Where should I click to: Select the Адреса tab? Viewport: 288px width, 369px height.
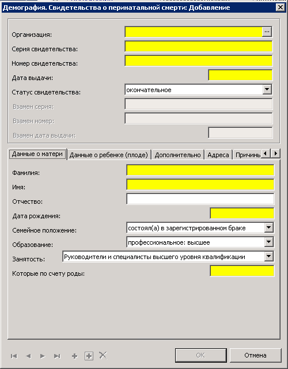[218, 155]
